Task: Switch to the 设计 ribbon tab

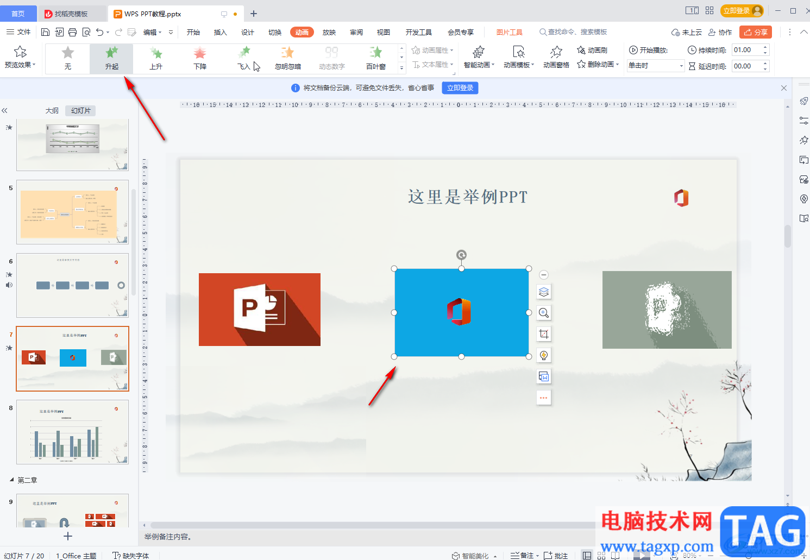Action: pyautogui.click(x=248, y=33)
